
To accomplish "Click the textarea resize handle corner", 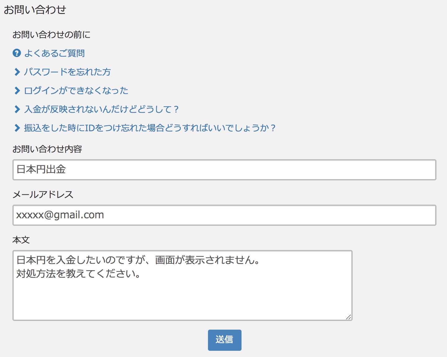I will pos(349,317).
